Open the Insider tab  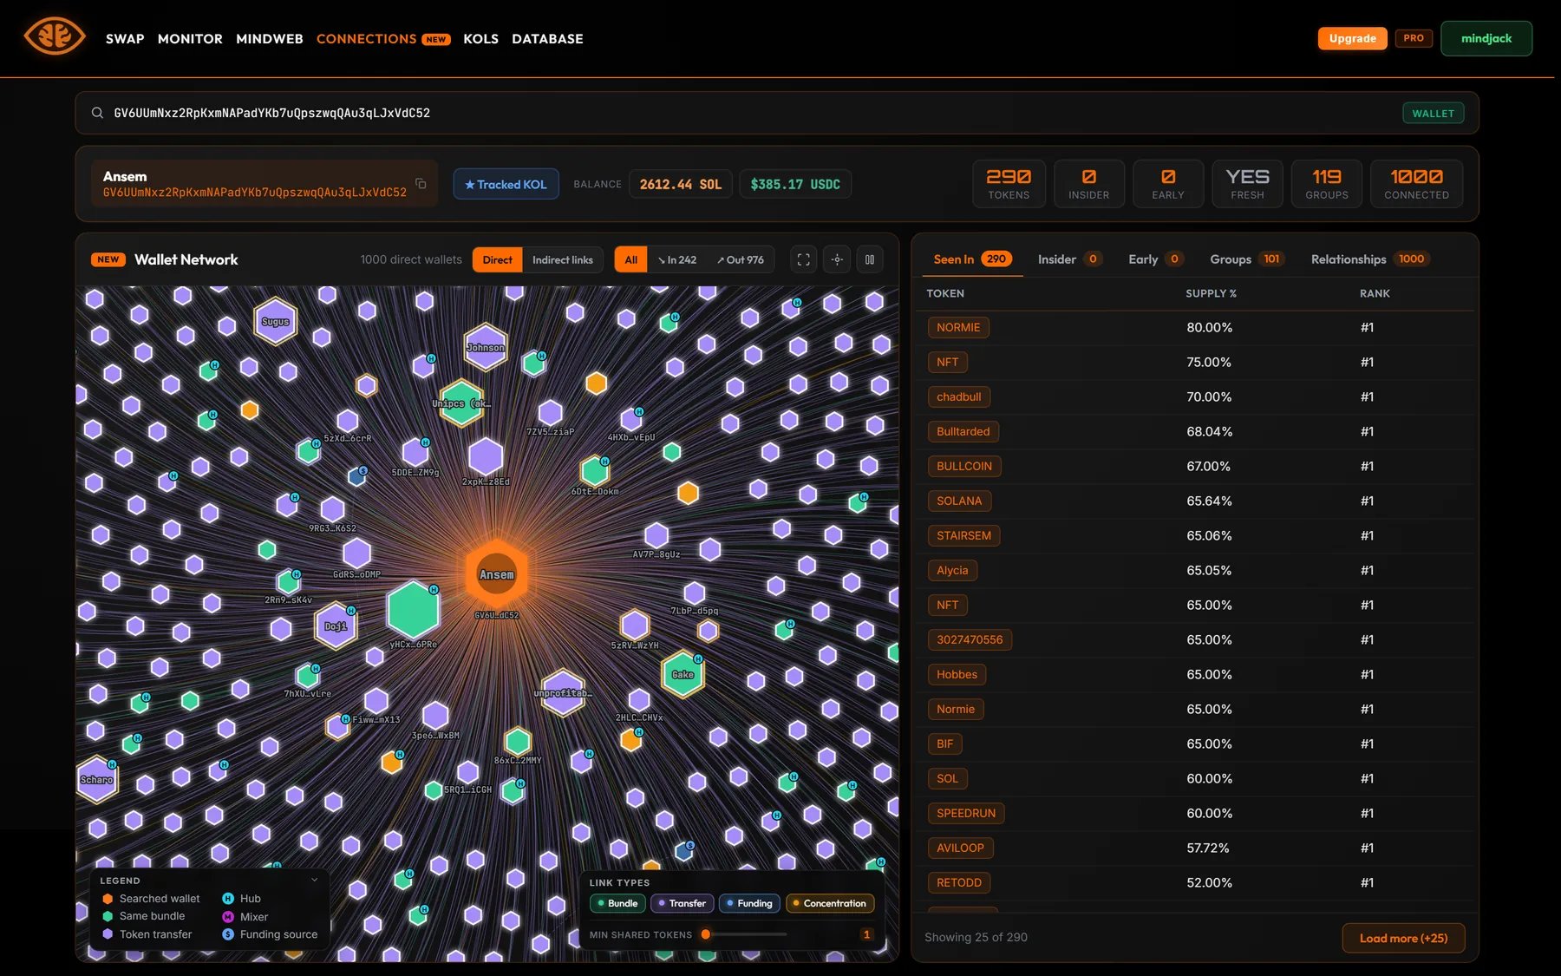point(1069,259)
